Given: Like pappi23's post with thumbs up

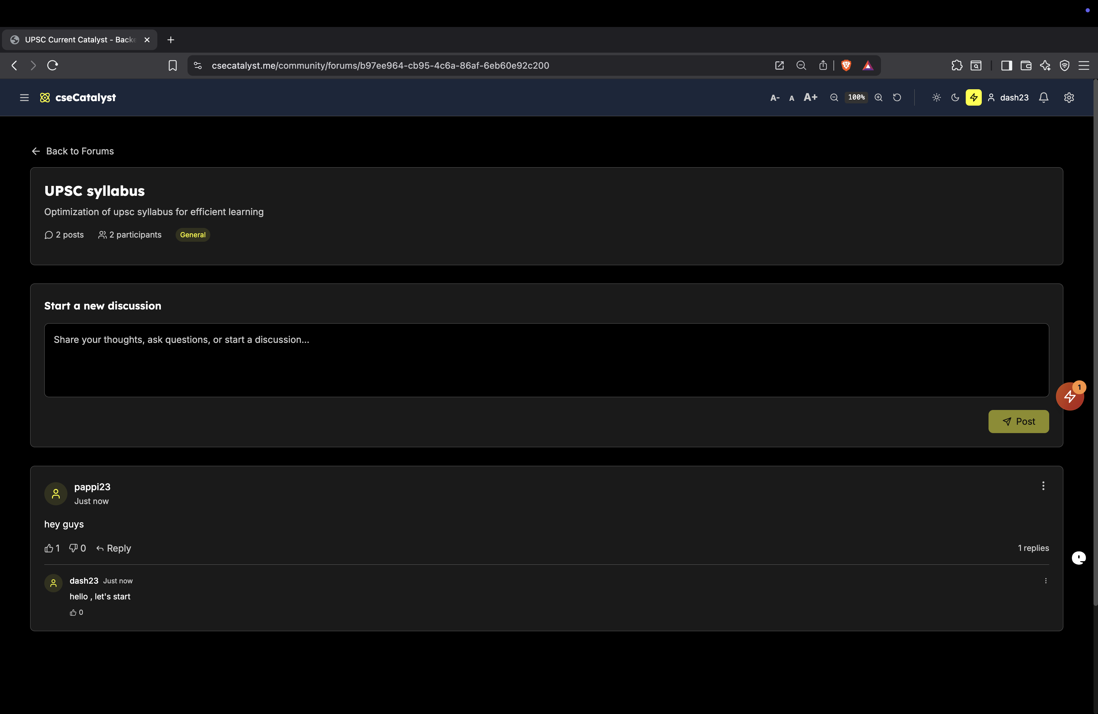Looking at the screenshot, I should [49, 548].
